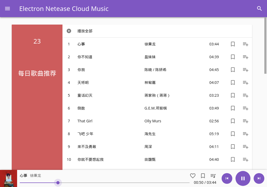The height and width of the screenshot is (187, 267).
Task: Click artist name Olly Murs
Action: point(153,121)
